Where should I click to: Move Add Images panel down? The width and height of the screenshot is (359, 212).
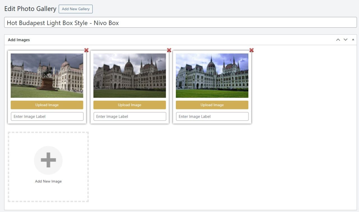[346, 40]
